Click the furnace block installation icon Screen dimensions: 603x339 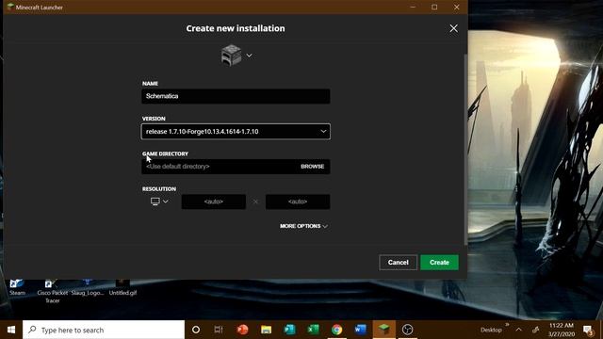pos(231,55)
